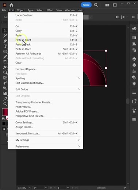
Task: Expand the Preferences submenu
Action: point(79,147)
